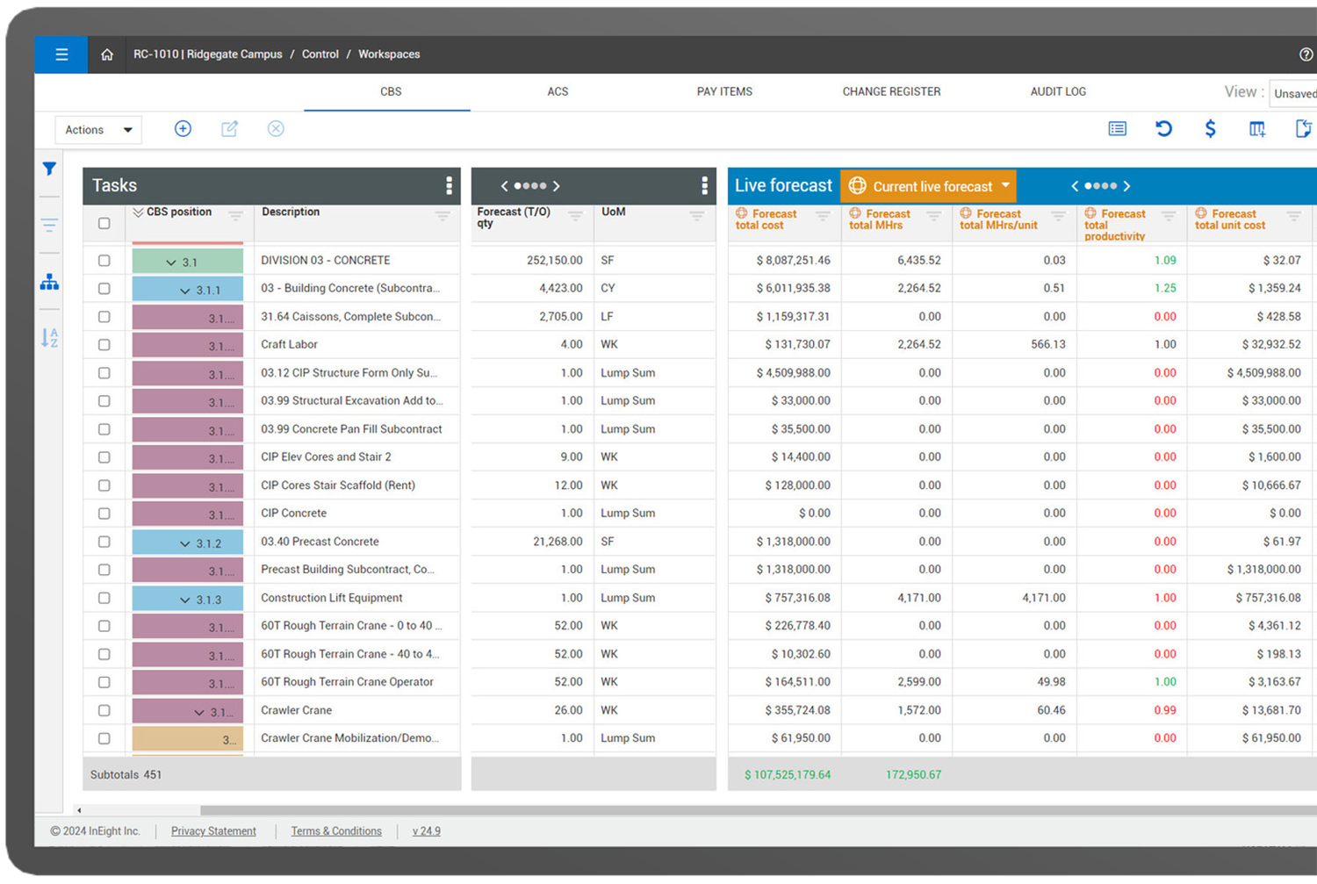Open the column configuration icon
The height and width of the screenshot is (884, 1317).
[1257, 129]
